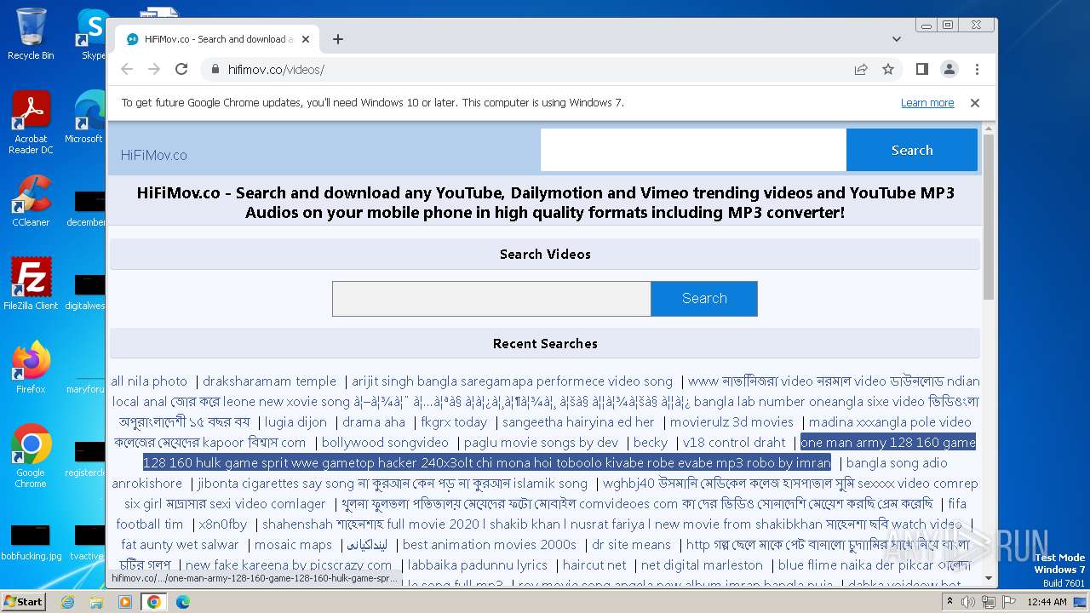Screen dimensions: 1090x613
Task: Open the Windows Start menu
Action: pos(23,602)
